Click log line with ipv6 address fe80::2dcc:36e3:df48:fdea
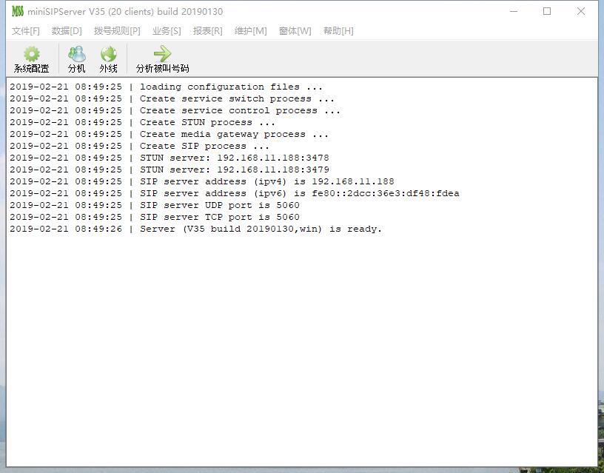Image resolution: width=604 pixels, height=473 pixels. tap(235, 193)
